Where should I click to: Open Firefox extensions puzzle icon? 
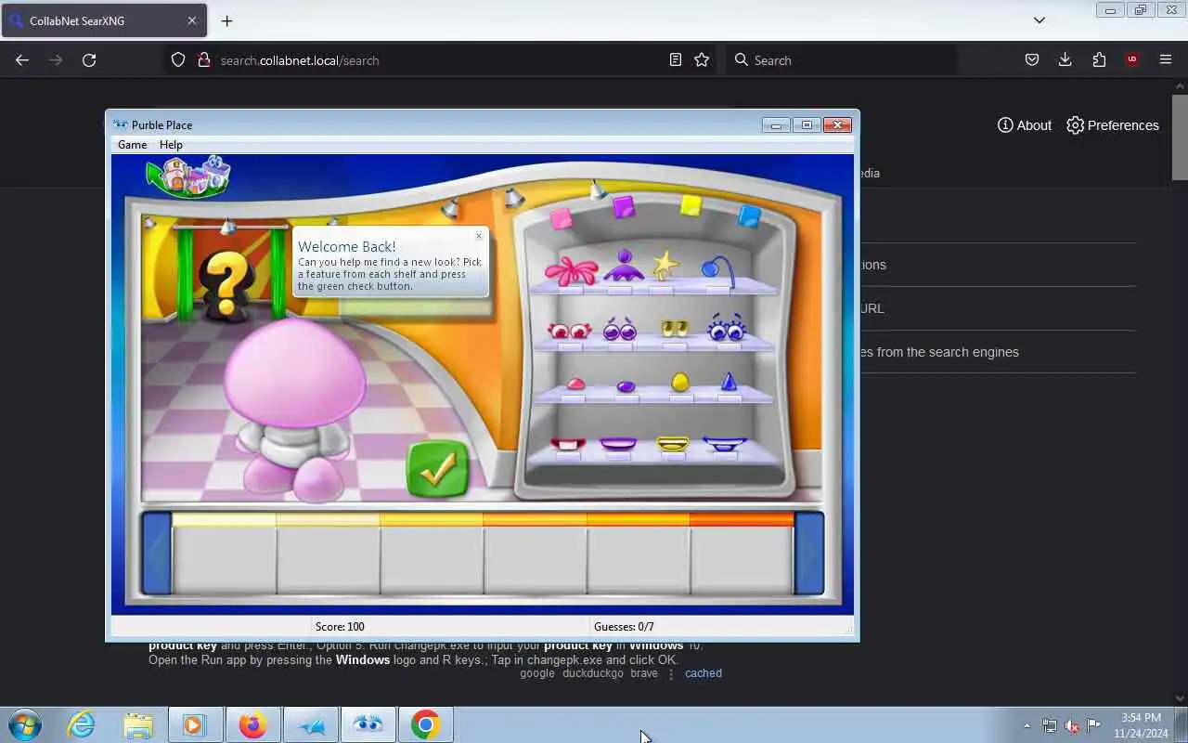[1099, 60]
